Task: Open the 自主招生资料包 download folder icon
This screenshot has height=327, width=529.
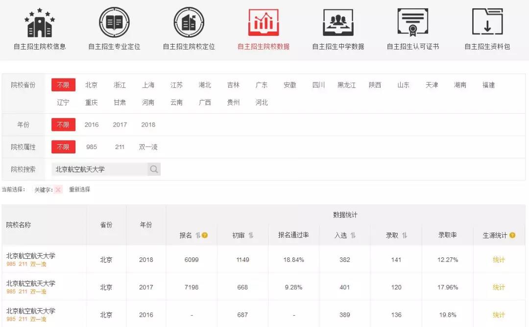Action: point(487,23)
